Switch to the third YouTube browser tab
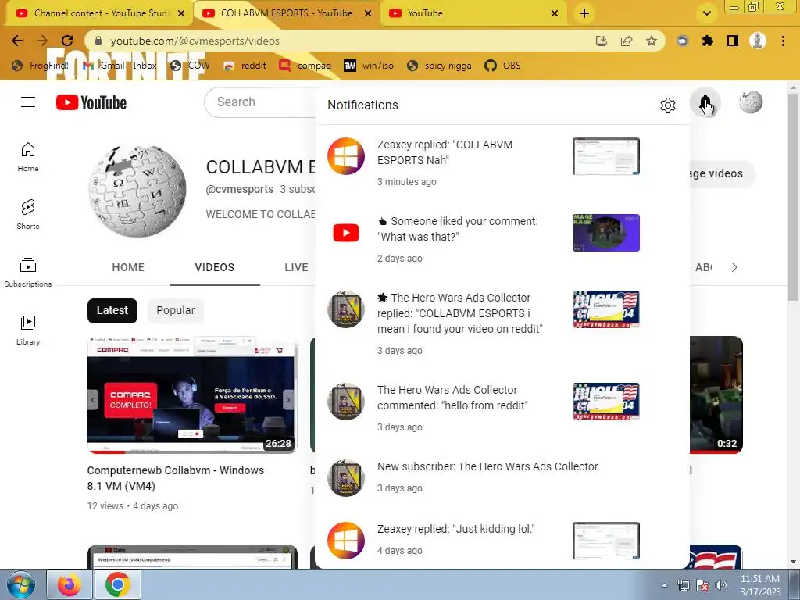The image size is (800, 600). pyautogui.click(x=473, y=13)
